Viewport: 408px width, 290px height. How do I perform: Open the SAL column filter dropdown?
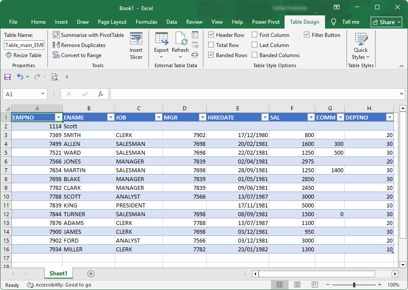311,117
